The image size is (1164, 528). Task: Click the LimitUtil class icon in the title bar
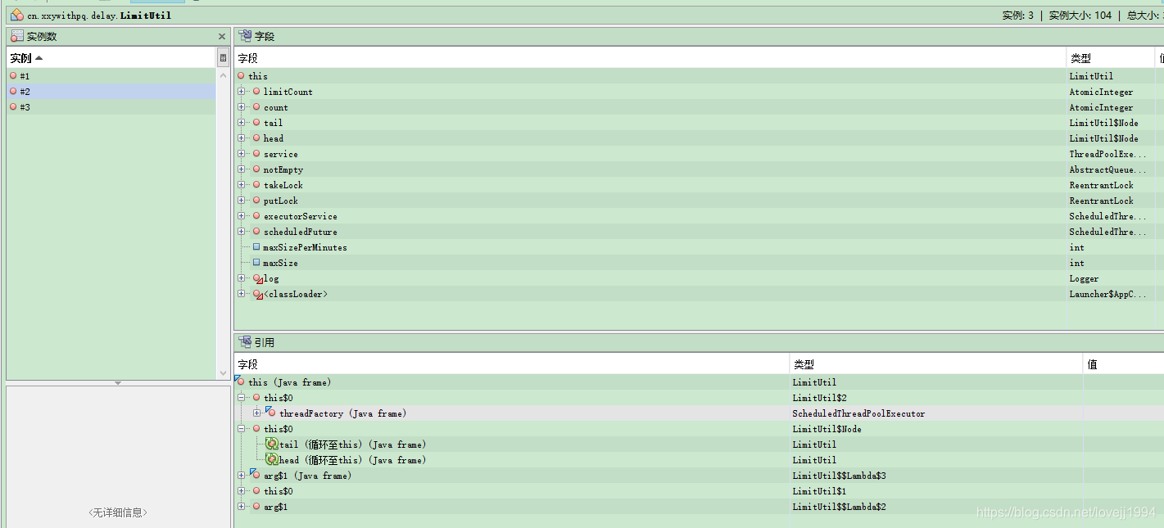16,15
